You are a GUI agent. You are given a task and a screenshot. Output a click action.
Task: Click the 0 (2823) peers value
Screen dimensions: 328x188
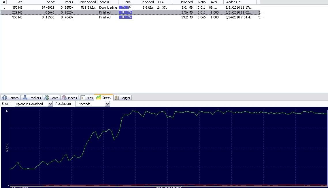click(67, 12)
